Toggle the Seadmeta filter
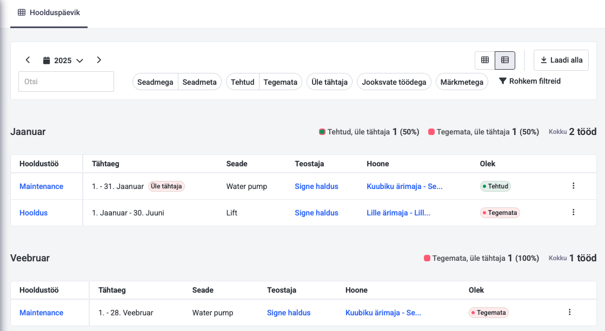 [x=200, y=82]
